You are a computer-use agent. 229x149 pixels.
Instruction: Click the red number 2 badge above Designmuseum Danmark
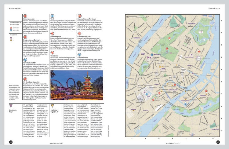(x=25, y=37)
